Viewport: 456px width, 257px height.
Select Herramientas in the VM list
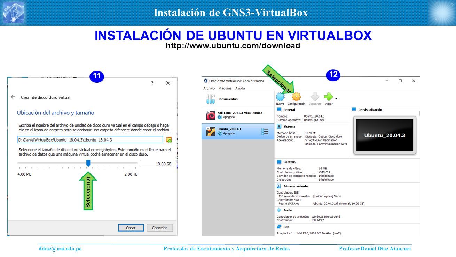[238, 99]
